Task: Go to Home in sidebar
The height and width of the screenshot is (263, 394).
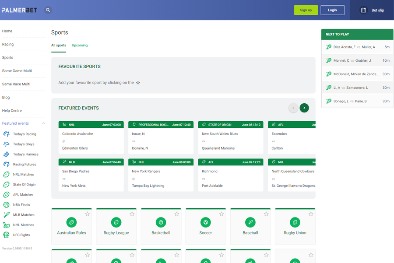Action: [7, 31]
